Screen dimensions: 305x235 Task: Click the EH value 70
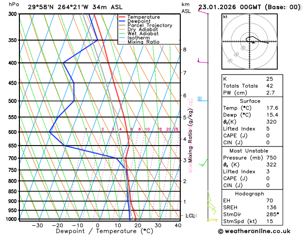pyautogui.click(x=270, y=201)
